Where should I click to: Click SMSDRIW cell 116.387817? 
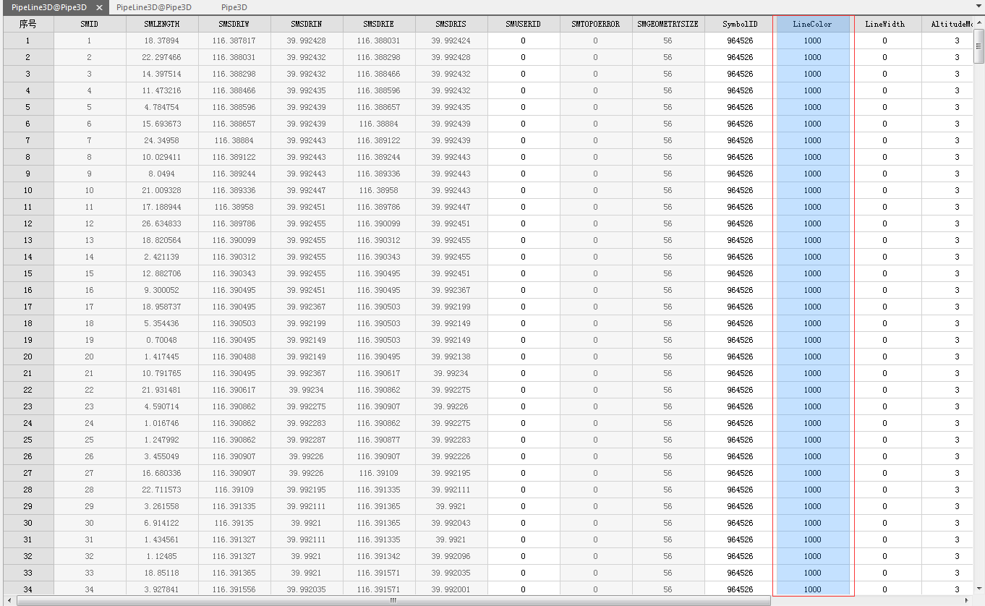click(234, 40)
